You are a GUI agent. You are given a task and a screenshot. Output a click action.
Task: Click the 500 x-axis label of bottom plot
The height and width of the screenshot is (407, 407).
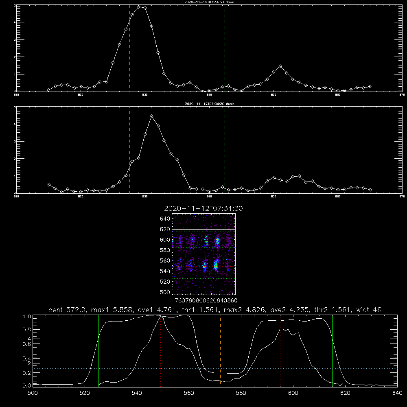pos(33,393)
